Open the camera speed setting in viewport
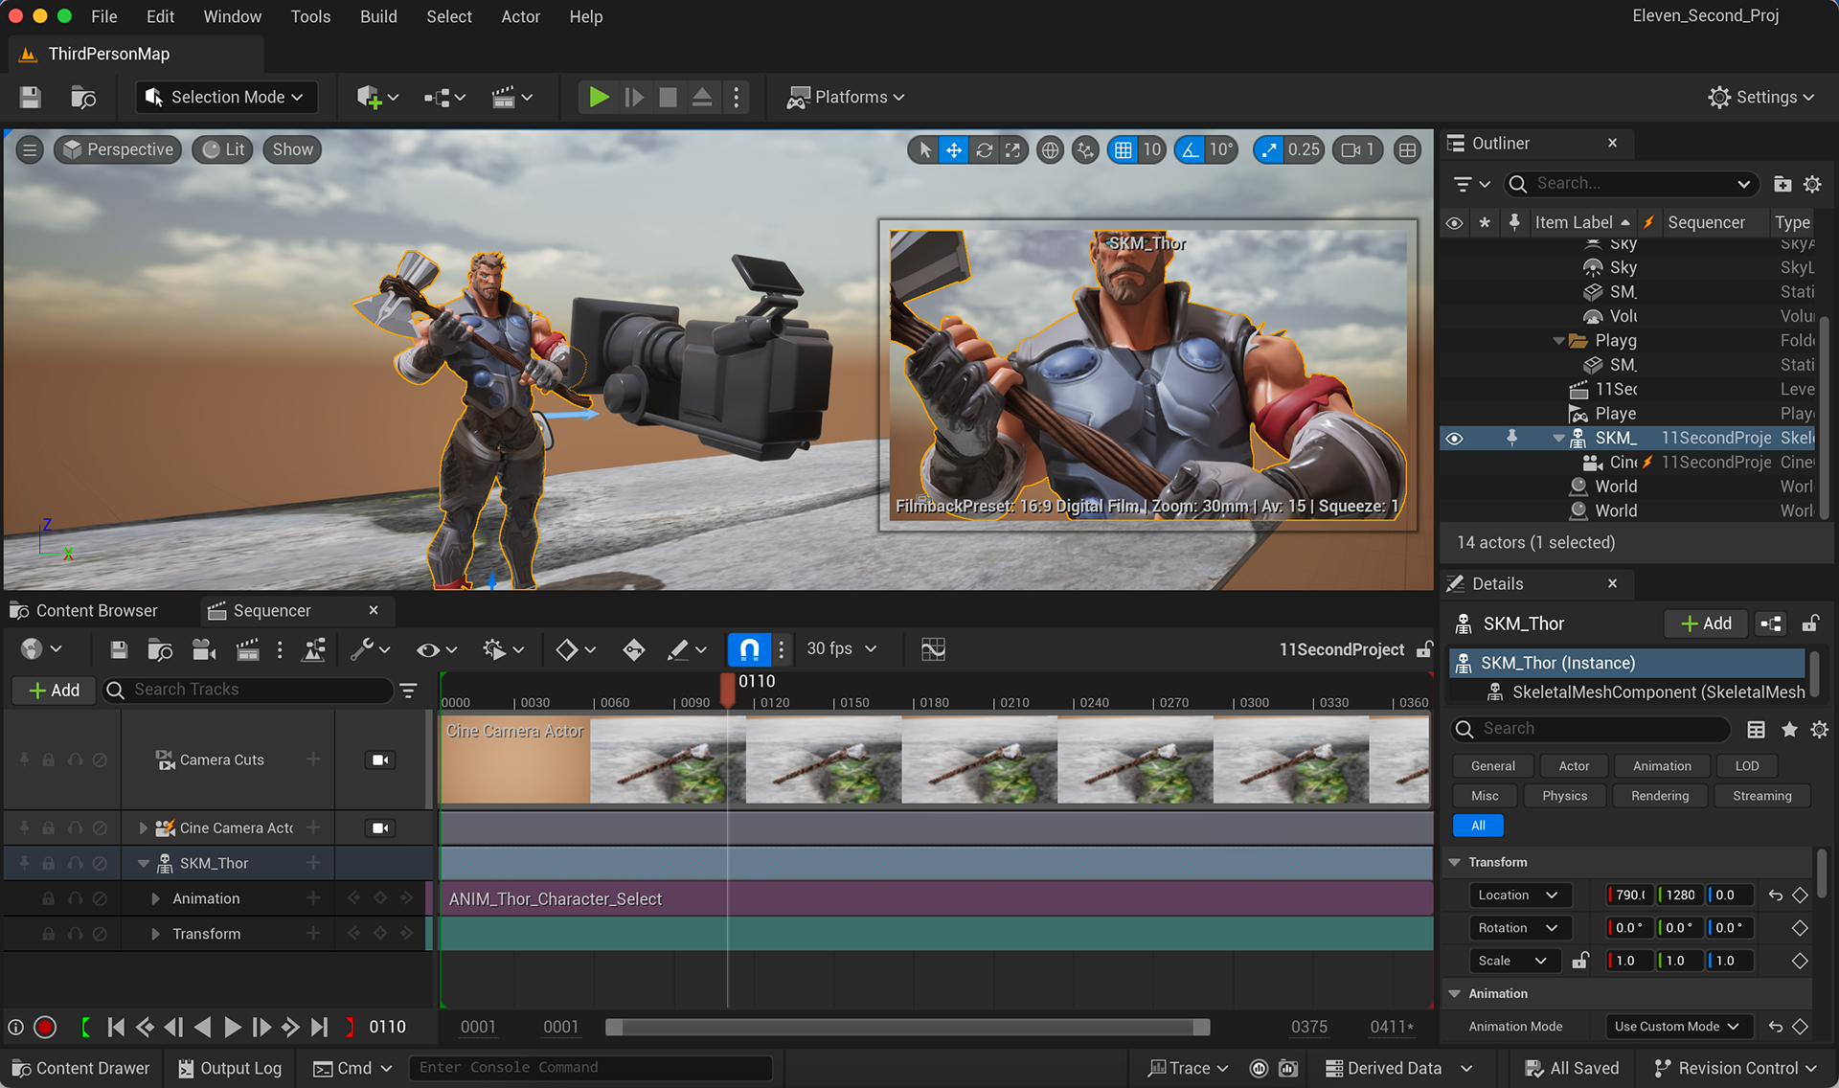The width and height of the screenshot is (1839, 1088). point(1358,149)
